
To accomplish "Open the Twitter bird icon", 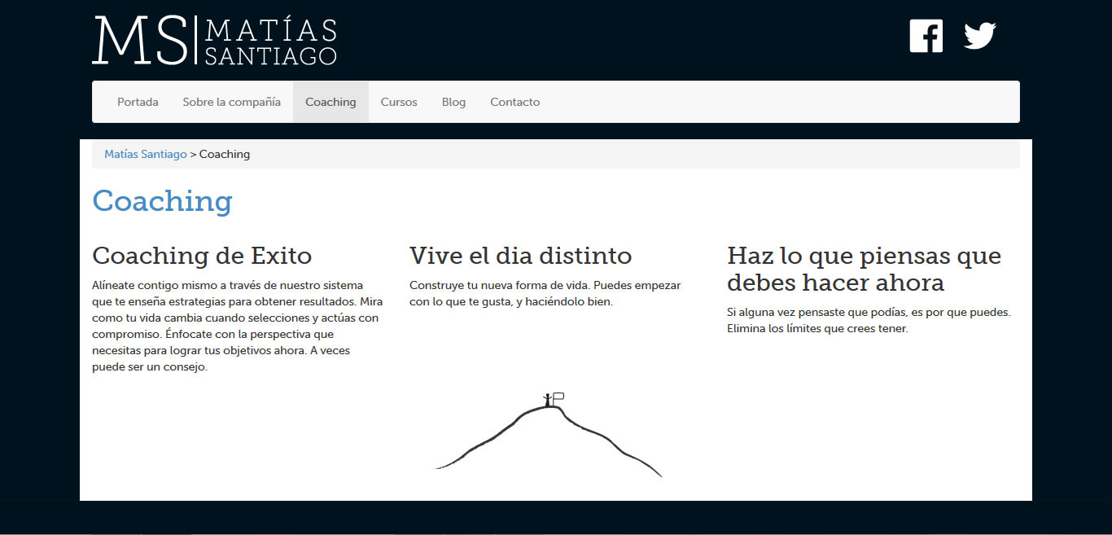I will pos(979,36).
